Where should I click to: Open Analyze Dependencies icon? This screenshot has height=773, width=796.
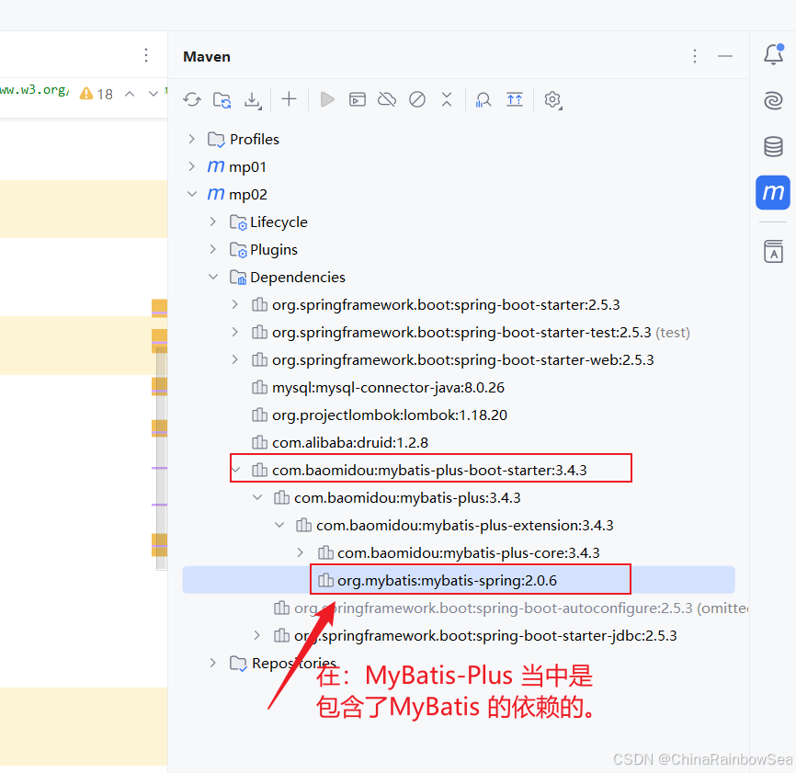483,99
